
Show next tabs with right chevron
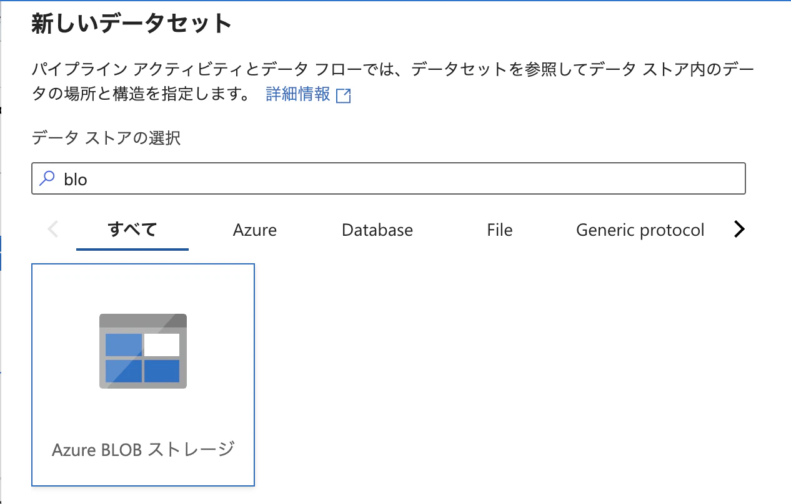[739, 230]
